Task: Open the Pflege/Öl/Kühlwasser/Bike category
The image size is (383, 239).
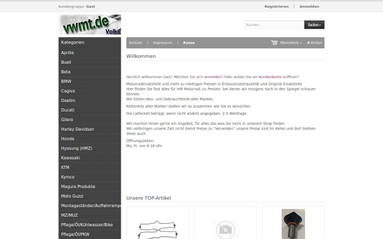Action: tap(89, 224)
